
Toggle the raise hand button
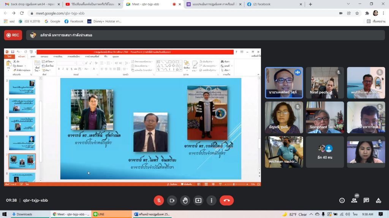[x=185, y=200]
